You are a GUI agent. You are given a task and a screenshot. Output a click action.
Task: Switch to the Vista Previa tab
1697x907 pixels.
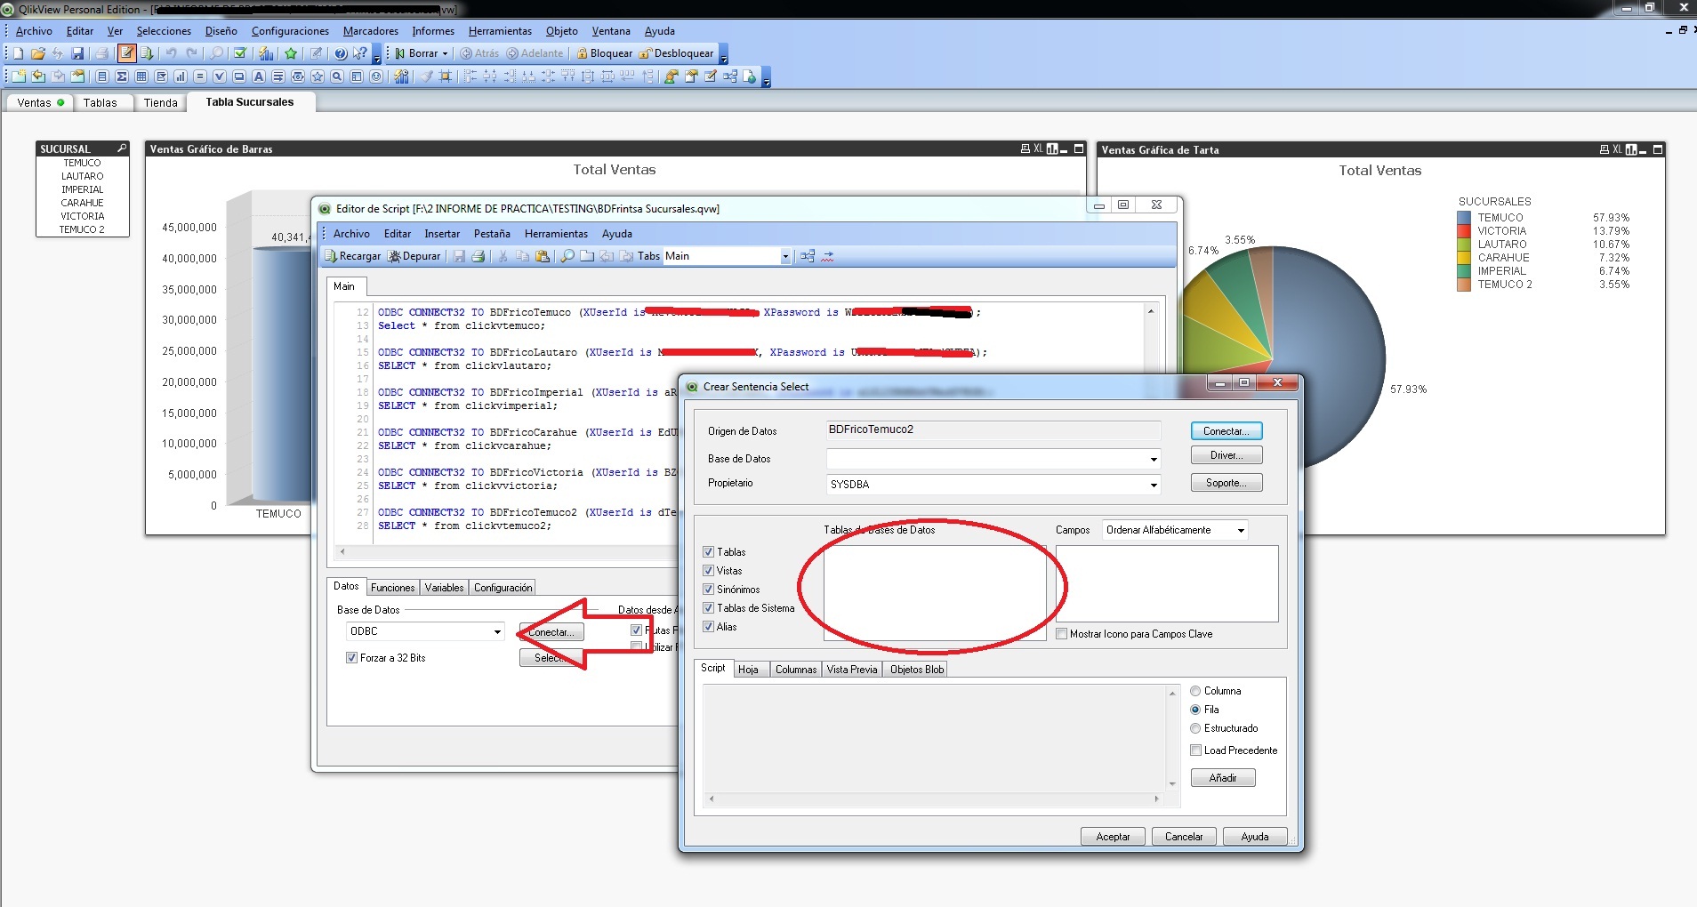(851, 670)
